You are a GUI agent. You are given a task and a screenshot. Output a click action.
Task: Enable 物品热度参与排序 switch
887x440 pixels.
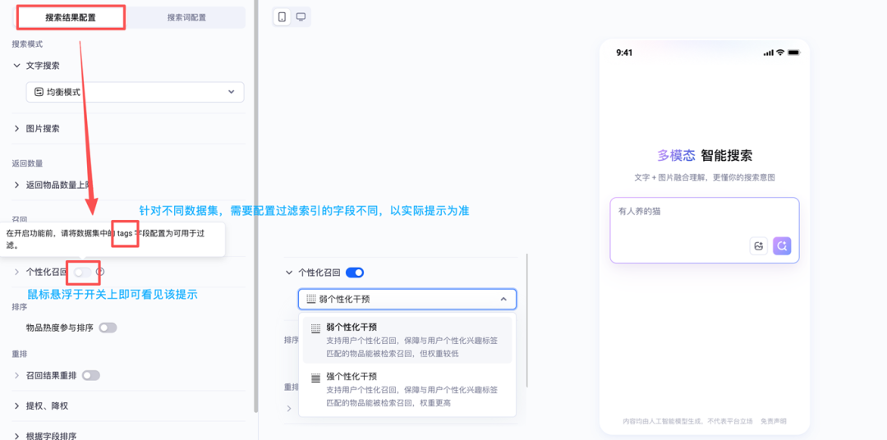click(108, 328)
